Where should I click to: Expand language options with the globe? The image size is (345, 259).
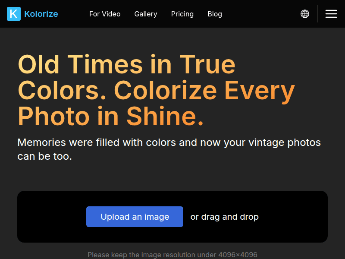coord(305,14)
